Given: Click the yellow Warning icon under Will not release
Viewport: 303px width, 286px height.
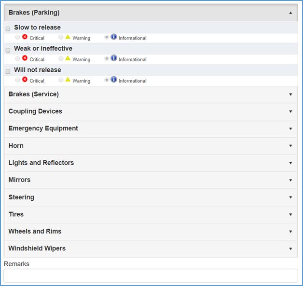Looking at the screenshot, I should [68, 80].
